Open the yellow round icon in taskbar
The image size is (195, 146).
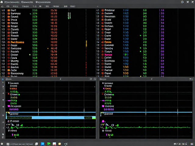[x=60, y=144]
